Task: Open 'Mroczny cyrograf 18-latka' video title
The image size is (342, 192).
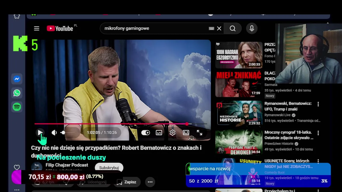Action: pyautogui.click(x=289, y=135)
